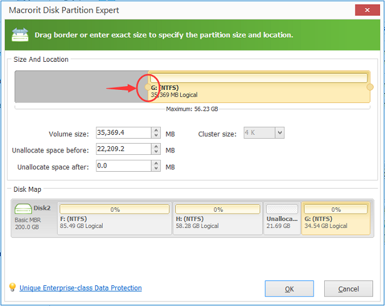Click the resize partition header icon
This screenshot has width=385, height=306.
20,34
